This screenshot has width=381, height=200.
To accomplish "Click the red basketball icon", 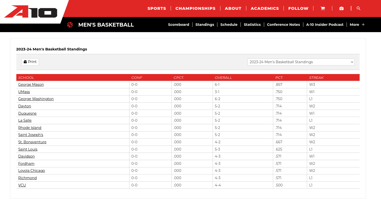I will 70,25.
